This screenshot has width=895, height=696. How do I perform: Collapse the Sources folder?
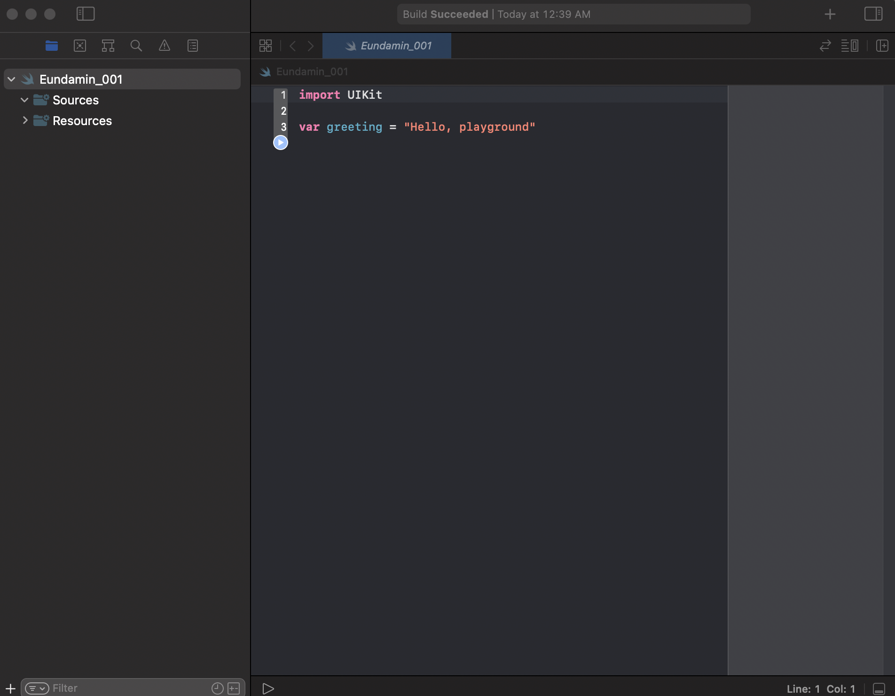24,100
